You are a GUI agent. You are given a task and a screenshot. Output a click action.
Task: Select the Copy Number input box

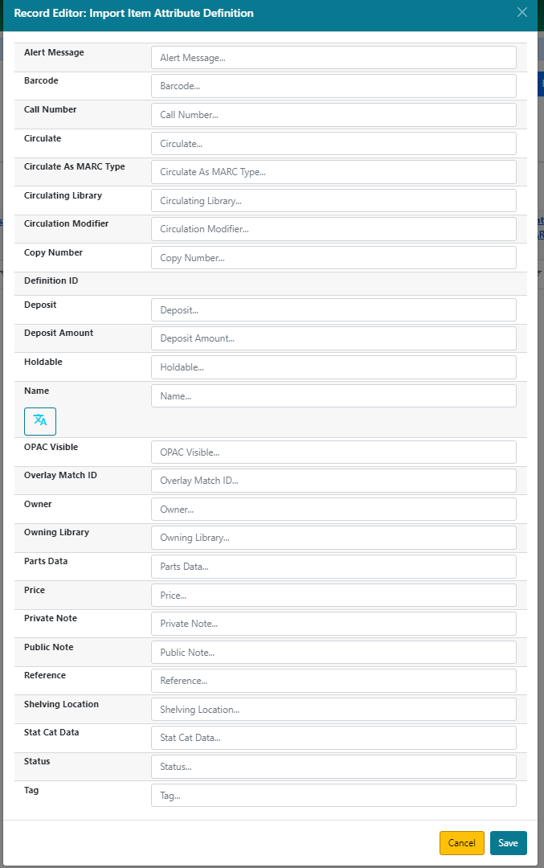333,258
